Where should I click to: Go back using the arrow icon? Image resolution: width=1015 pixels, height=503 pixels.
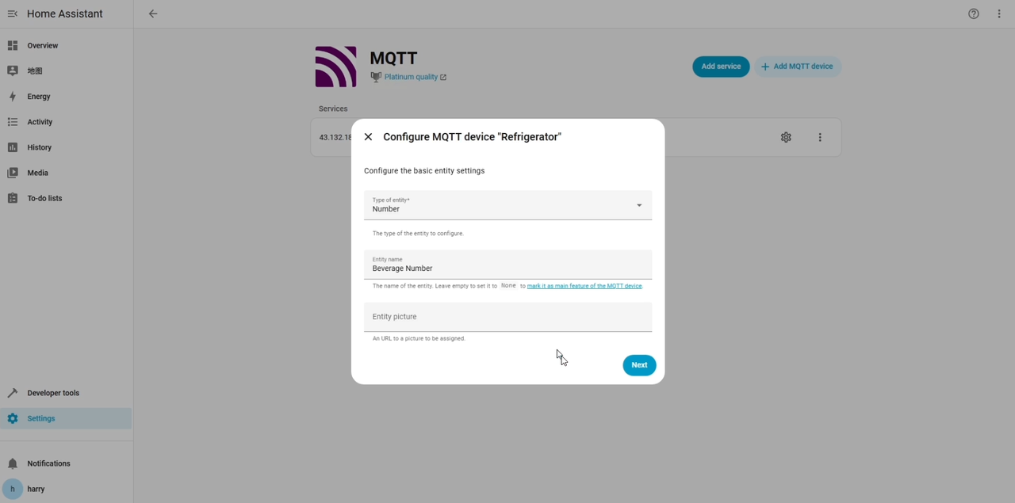pos(153,13)
